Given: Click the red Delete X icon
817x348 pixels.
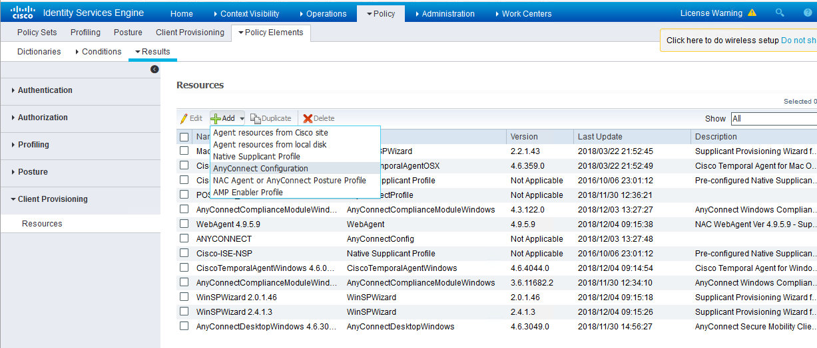Looking at the screenshot, I should 308,118.
